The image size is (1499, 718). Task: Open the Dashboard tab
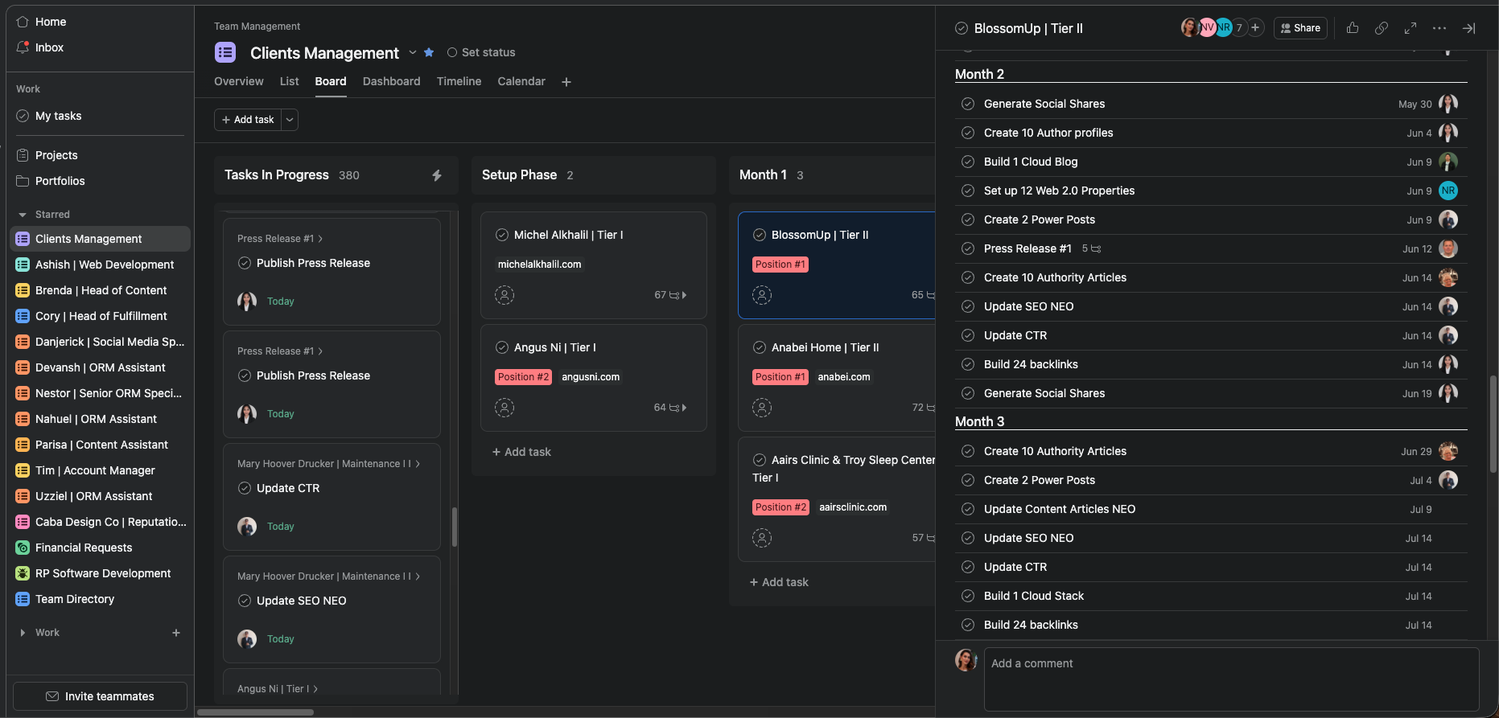coord(392,81)
